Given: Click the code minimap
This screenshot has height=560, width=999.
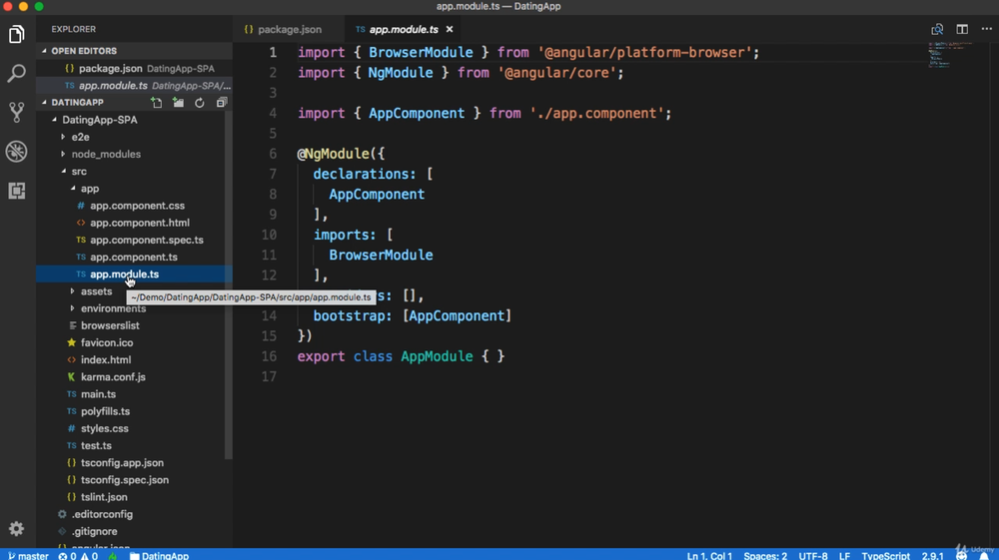Looking at the screenshot, I should tap(950, 55).
